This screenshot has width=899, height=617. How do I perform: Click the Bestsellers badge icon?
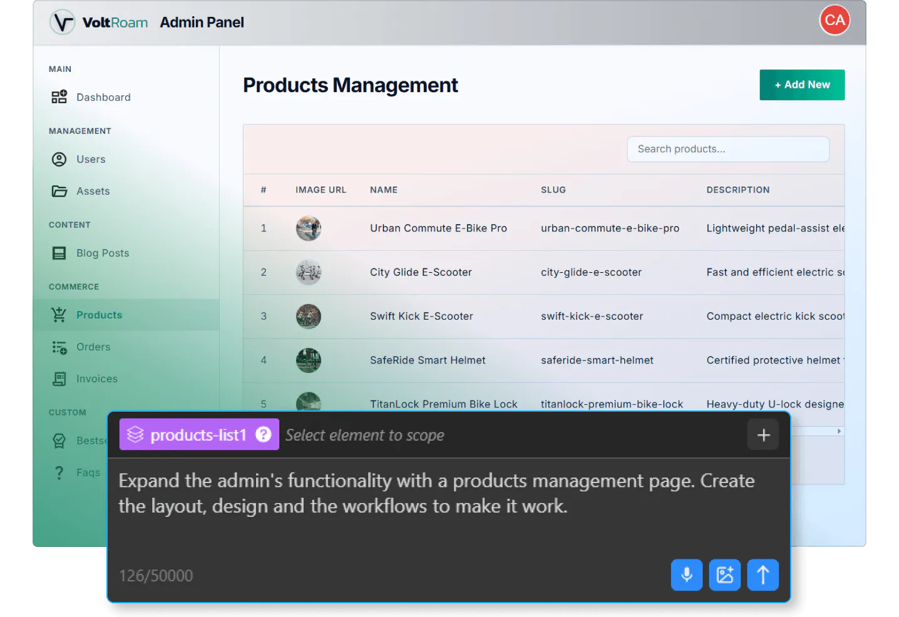tap(59, 441)
